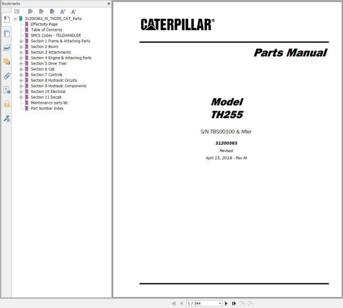Select the Section 11 Decals label
This screenshot has height=308, width=343.
pos(46,97)
